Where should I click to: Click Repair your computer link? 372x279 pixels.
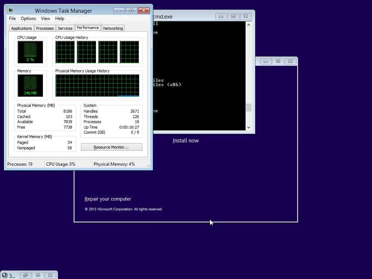click(x=108, y=199)
